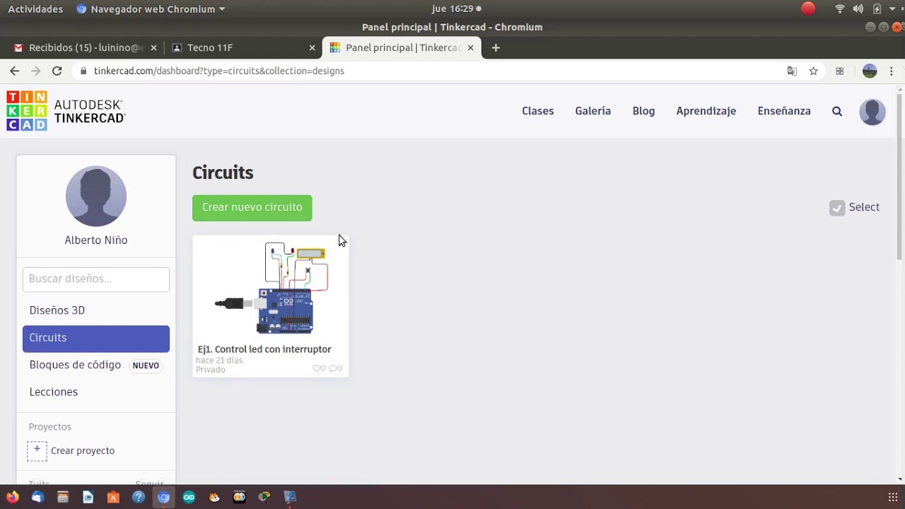Open a new browser tab
This screenshot has width=905, height=509.
click(496, 47)
